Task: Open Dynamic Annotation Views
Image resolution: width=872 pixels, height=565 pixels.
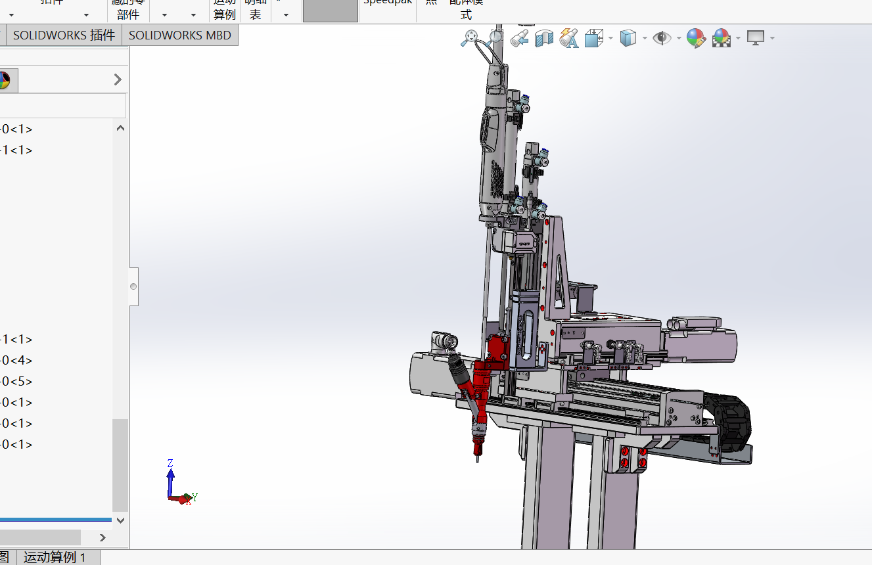Action: click(x=569, y=38)
